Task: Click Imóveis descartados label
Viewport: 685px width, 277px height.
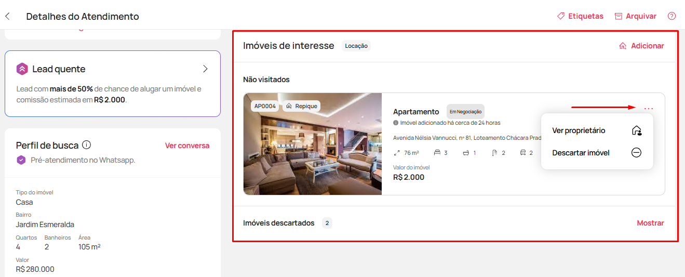Action: (x=279, y=223)
